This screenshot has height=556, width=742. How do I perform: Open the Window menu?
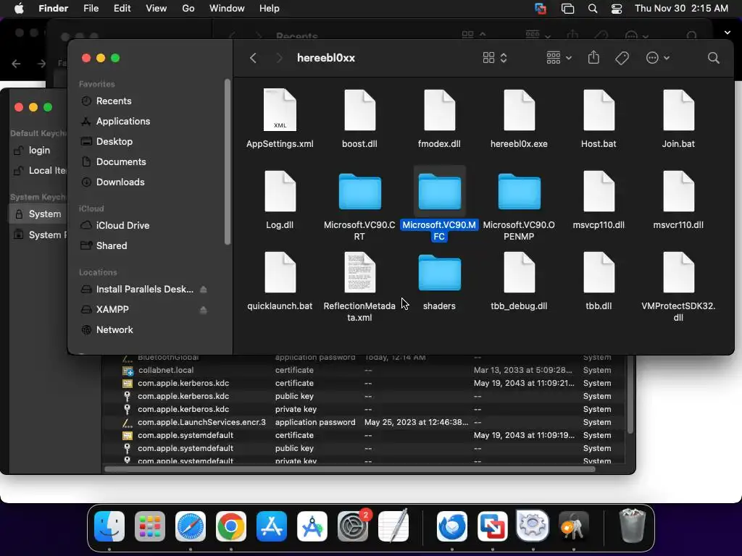tap(227, 9)
